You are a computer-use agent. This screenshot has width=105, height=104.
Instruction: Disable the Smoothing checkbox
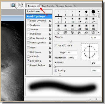[28, 61]
